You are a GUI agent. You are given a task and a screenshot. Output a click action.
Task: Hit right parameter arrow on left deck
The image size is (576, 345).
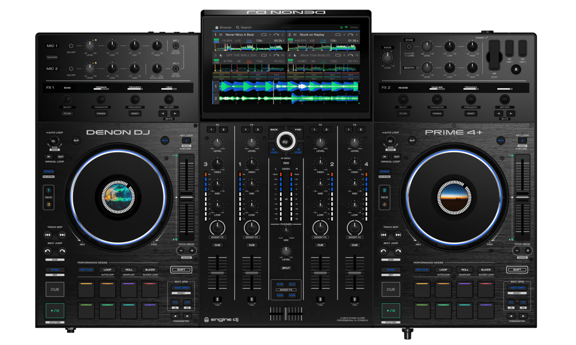[187, 316]
